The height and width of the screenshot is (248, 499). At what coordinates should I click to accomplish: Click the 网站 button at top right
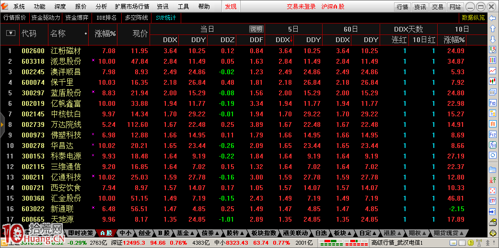coord(455,7)
